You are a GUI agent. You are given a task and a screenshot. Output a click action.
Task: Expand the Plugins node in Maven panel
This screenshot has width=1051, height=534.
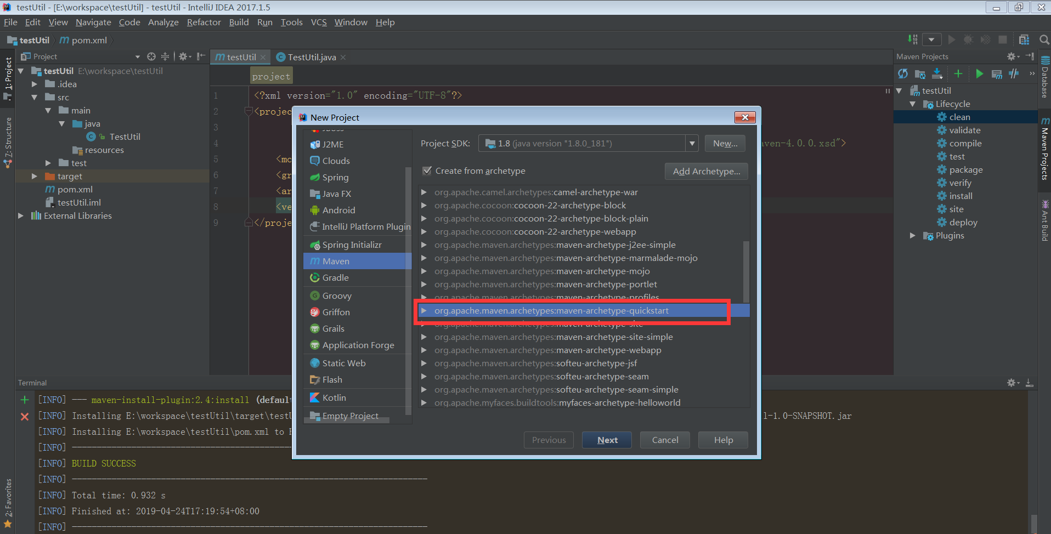(x=912, y=235)
